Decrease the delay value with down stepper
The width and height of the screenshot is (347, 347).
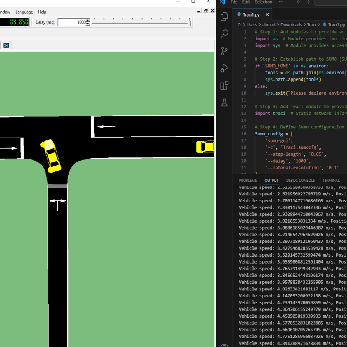click(88, 24)
